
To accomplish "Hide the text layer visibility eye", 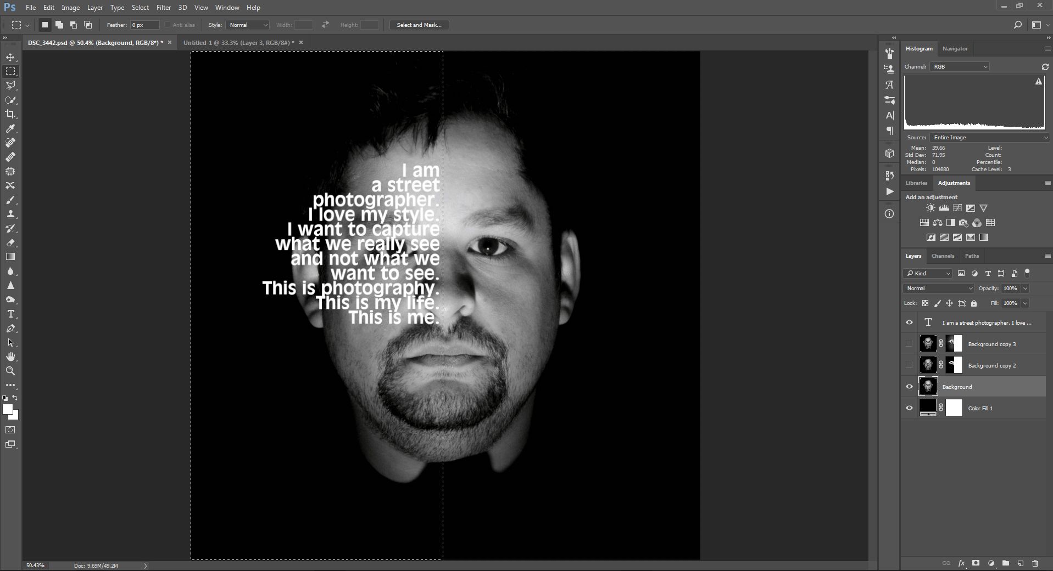I will [x=909, y=323].
